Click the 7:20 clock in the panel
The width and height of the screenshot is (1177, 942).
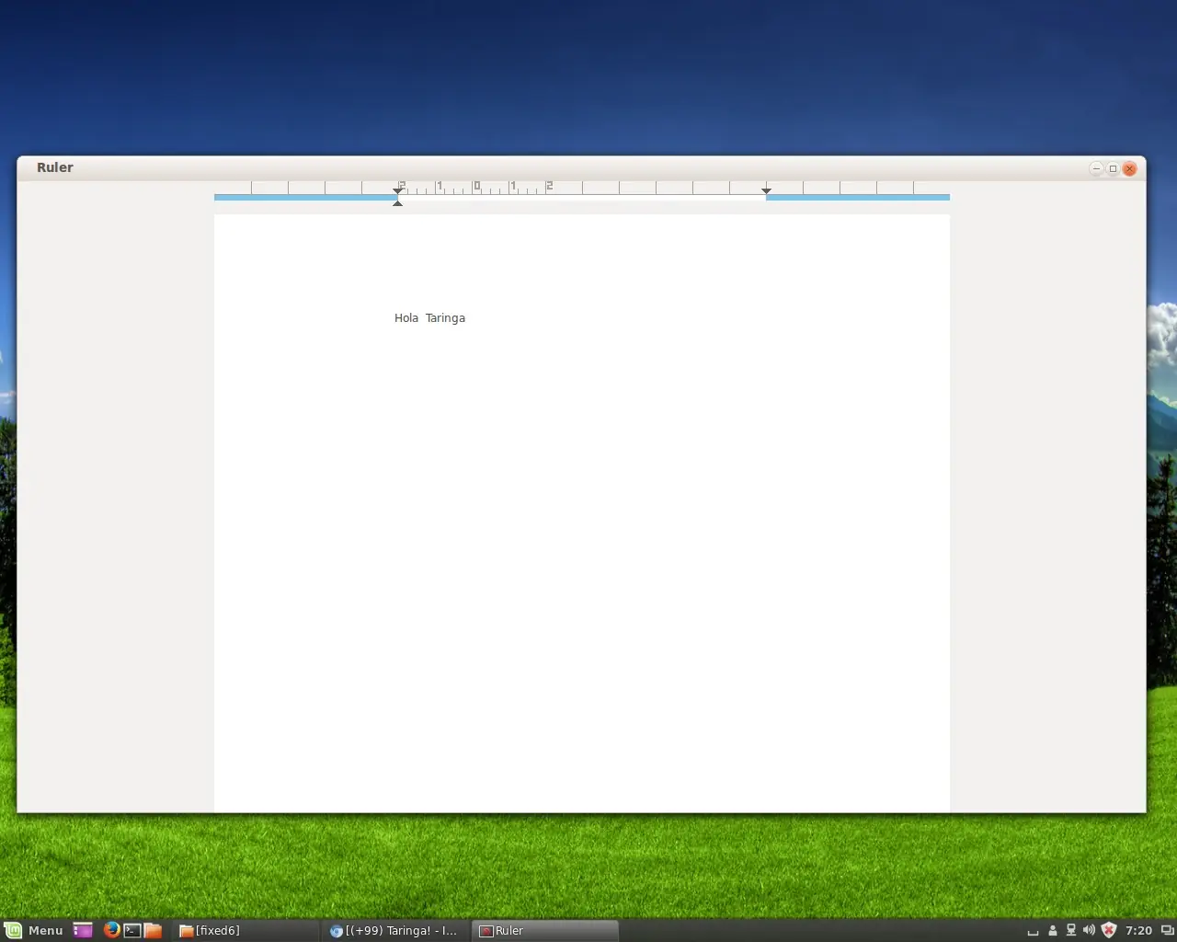(1138, 930)
